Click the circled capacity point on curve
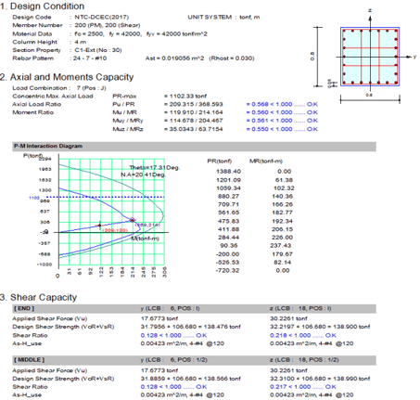Viewport: 420px width, 400px height. click(133, 220)
